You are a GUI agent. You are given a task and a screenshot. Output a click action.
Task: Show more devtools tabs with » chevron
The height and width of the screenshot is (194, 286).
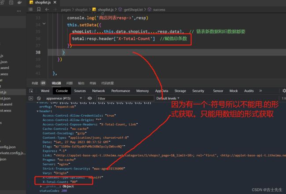tap(260, 90)
